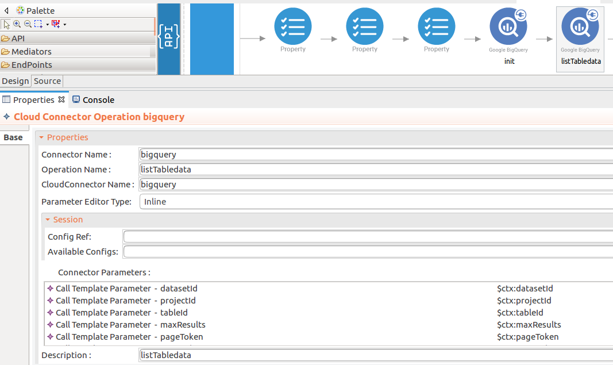Collapse the Properties section

coord(41,137)
